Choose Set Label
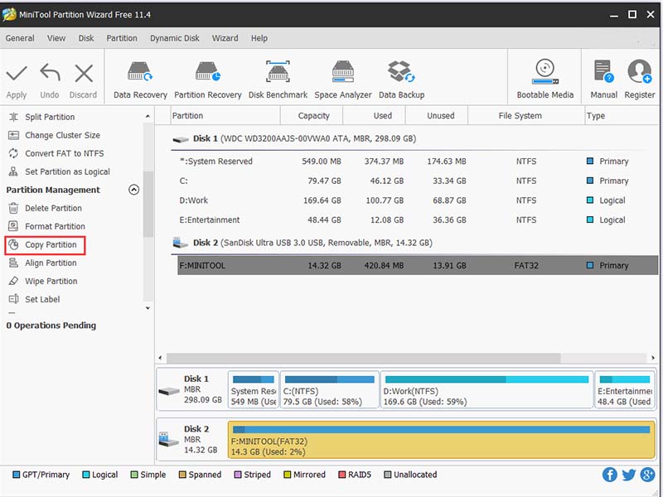The width and height of the screenshot is (663, 497). [42, 299]
